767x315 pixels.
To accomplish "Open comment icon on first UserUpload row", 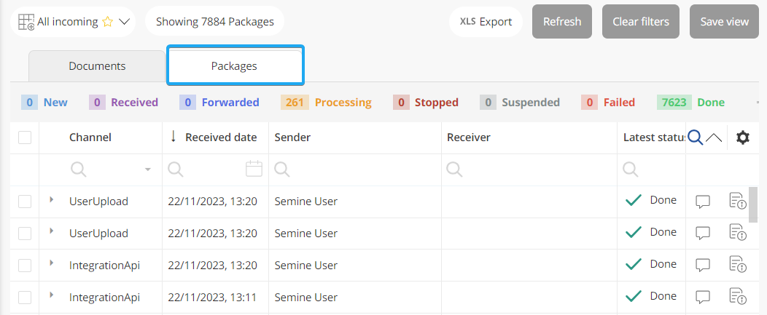I will (703, 202).
